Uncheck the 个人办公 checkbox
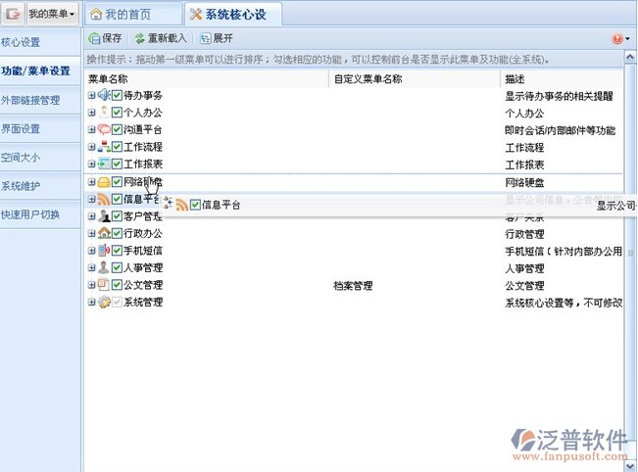 click(117, 113)
